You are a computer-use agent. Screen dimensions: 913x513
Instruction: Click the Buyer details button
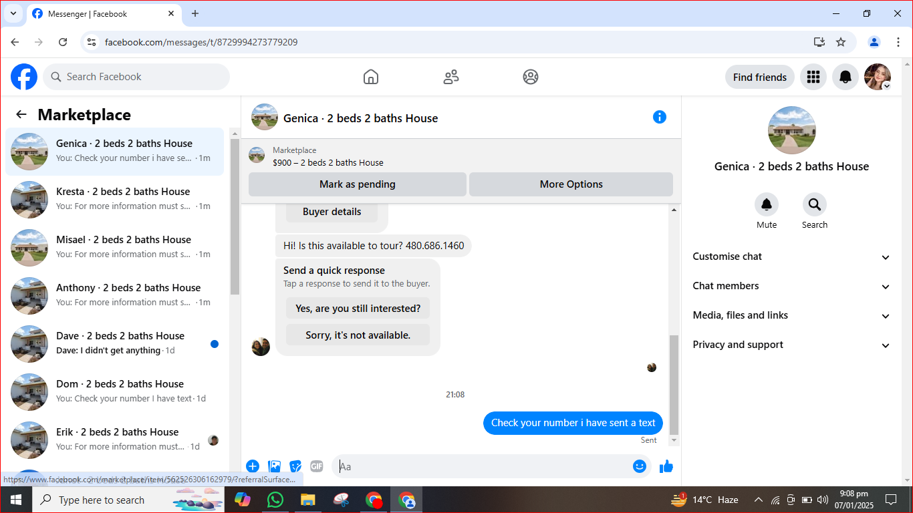point(332,212)
